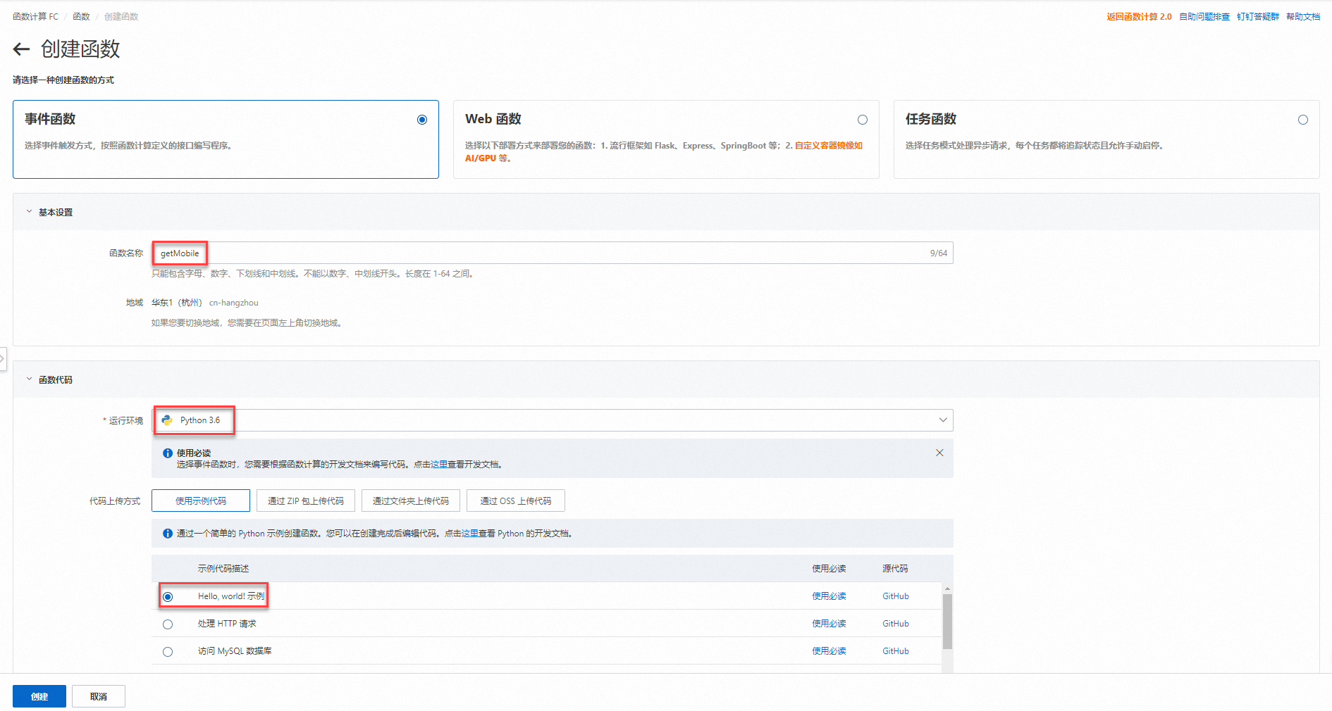Open 钉钉答疑群 link
1332x711 pixels.
(x=1258, y=16)
